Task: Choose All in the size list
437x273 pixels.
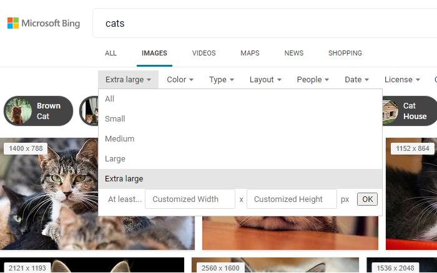Action: tap(240, 99)
